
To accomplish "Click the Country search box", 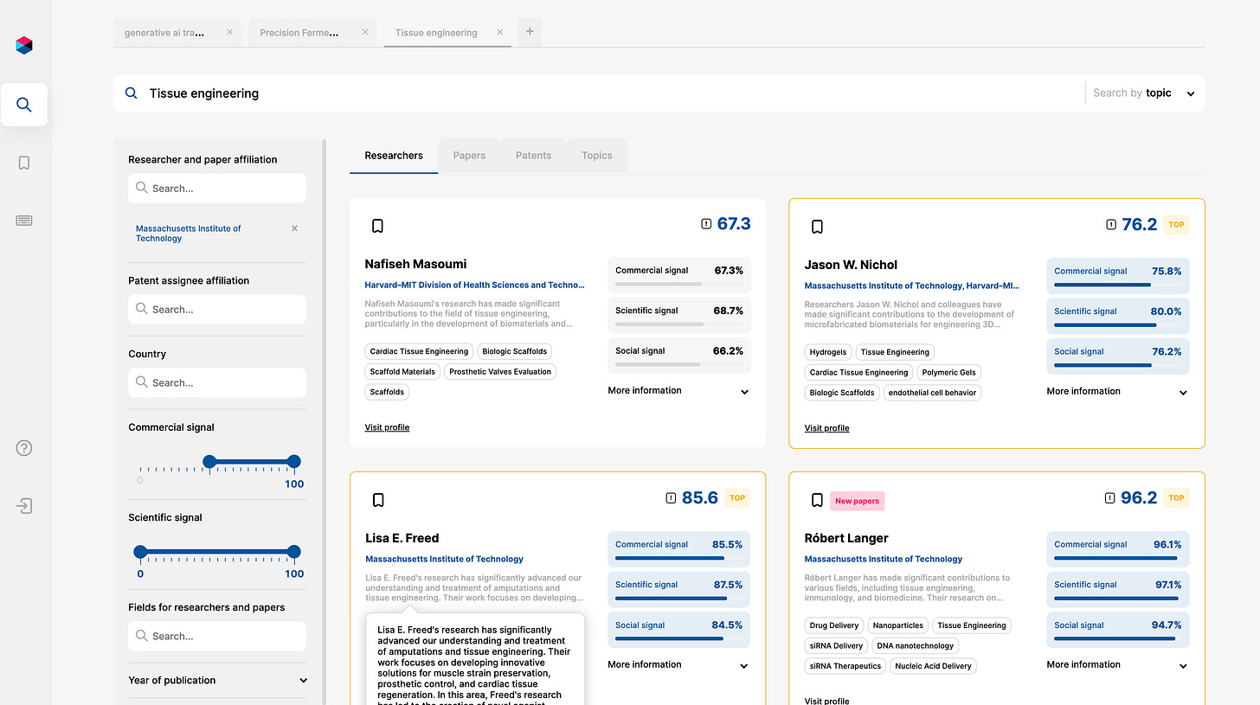I will point(217,383).
